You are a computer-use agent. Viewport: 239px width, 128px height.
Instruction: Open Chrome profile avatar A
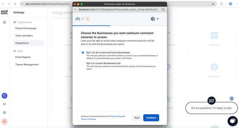230,4
